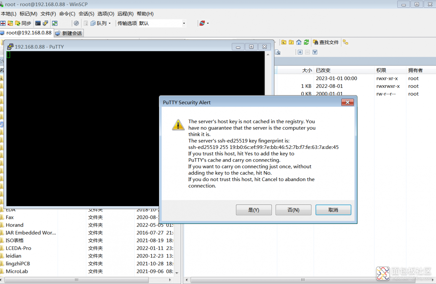The width and height of the screenshot is (436, 284).
Task: Click the blue home directory icon in remote panel
Action: point(299,42)
